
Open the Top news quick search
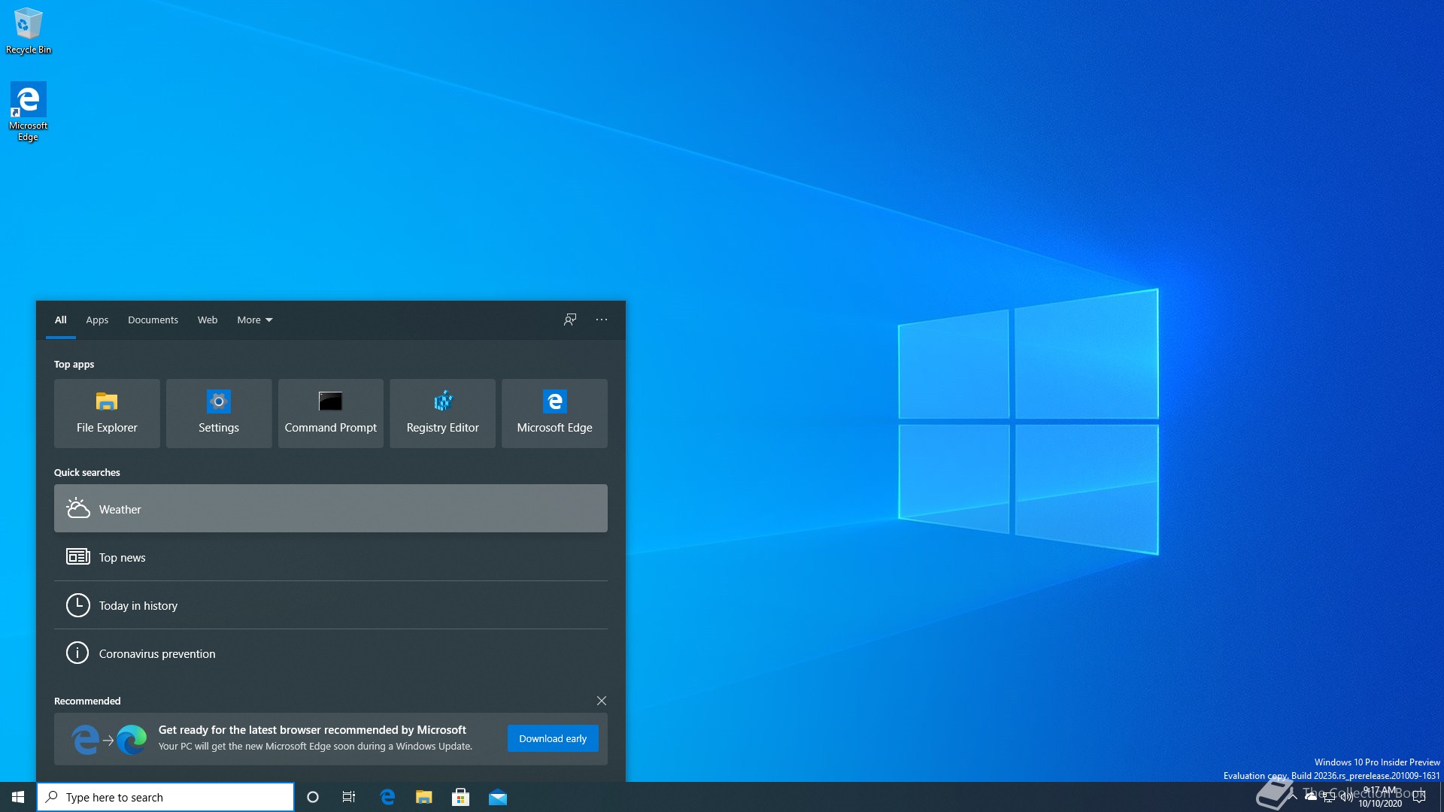pos(331,557)
